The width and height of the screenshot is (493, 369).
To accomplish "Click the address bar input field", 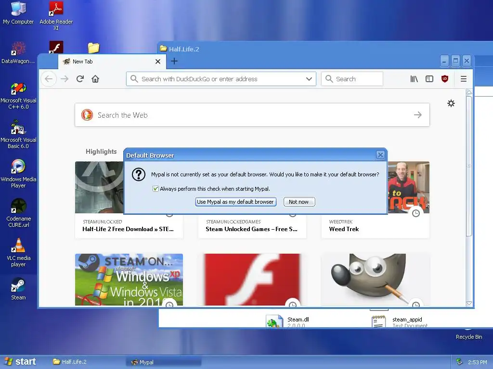I will point(221,79).
